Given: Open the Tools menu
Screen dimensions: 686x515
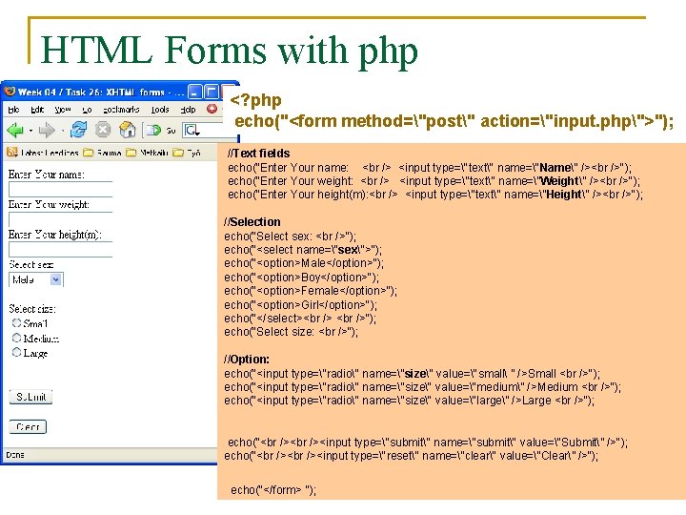Looking at the screenshot, I should (x=160, y=110).
